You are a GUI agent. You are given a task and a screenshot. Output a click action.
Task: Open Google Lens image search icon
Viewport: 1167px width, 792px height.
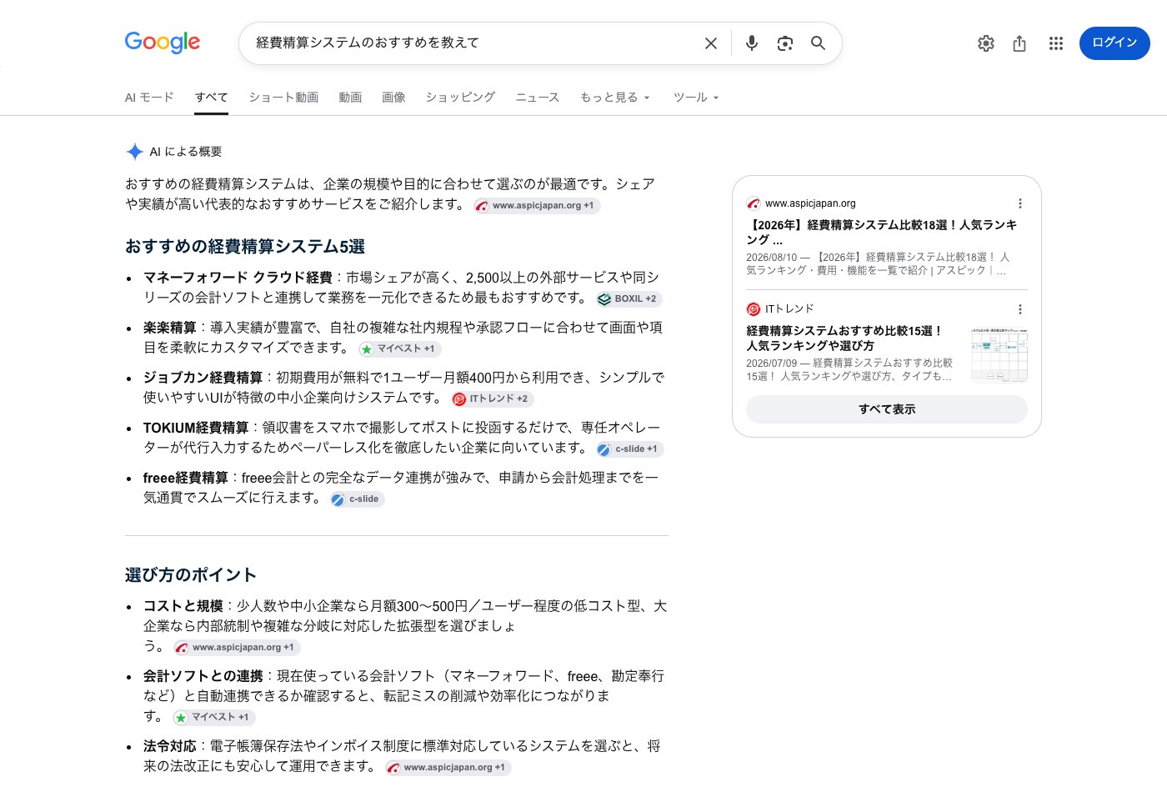[785, 43]
